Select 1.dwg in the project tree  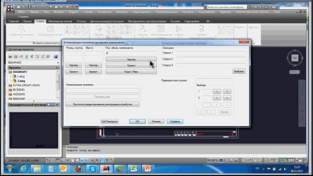[x=21, y=76]
